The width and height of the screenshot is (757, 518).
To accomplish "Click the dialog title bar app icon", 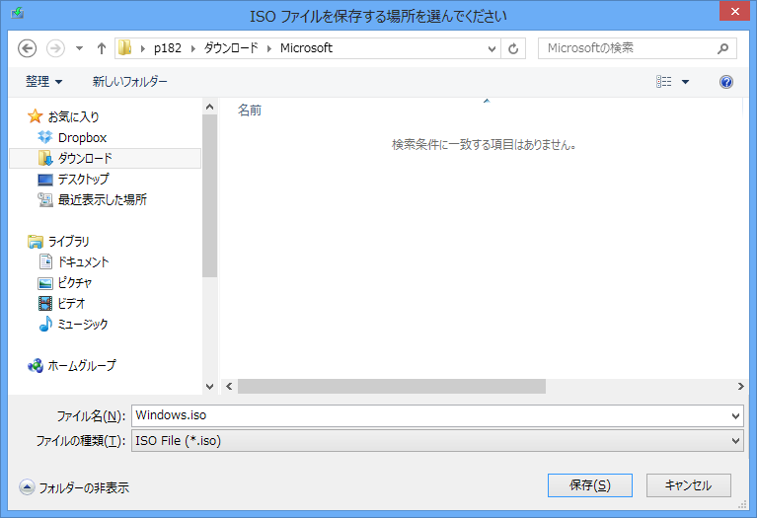I will pos(18,13).
